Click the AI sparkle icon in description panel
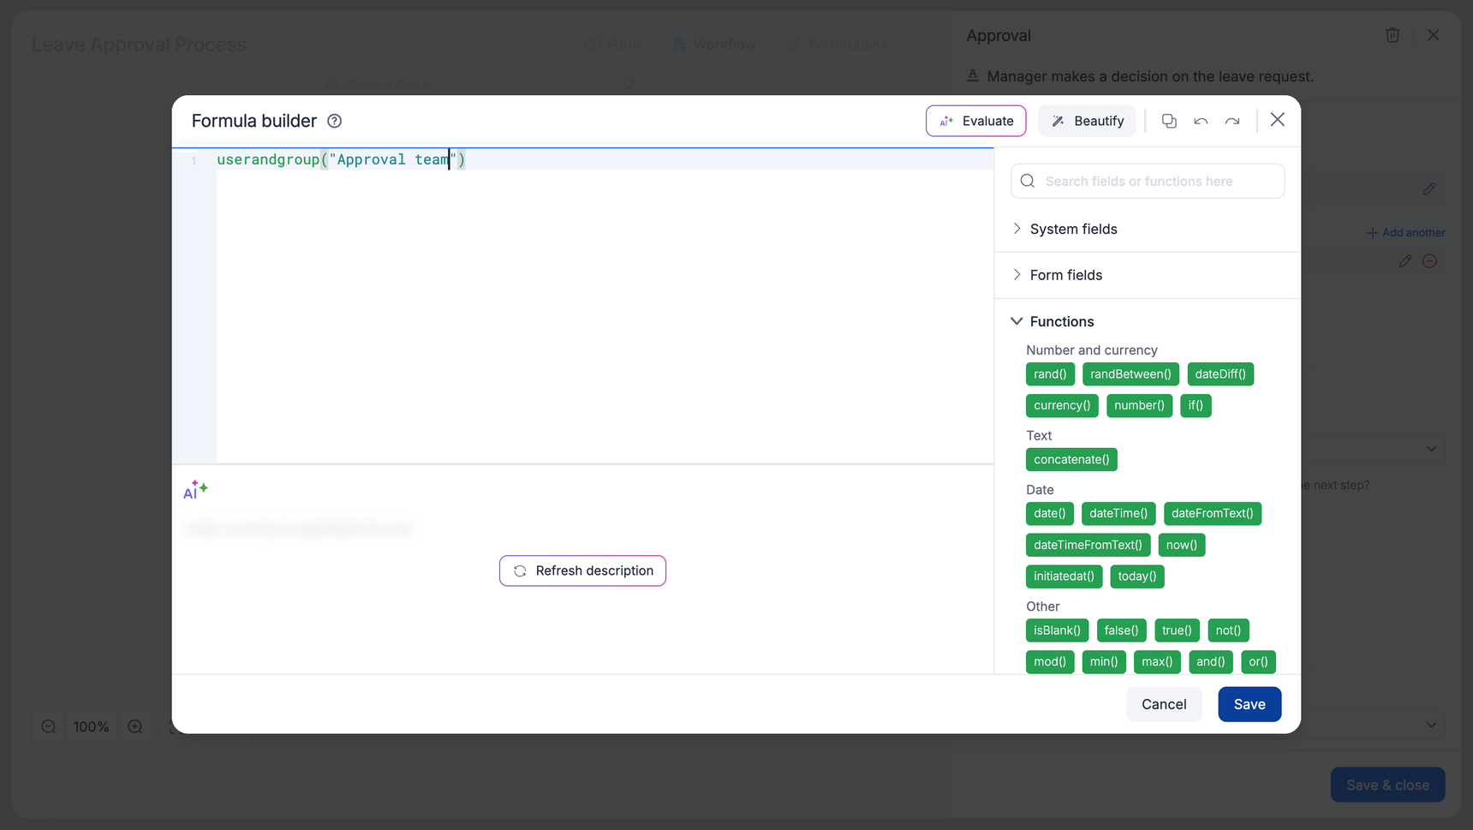Screen dimensions: 1473x830 (x=195, y=490)
